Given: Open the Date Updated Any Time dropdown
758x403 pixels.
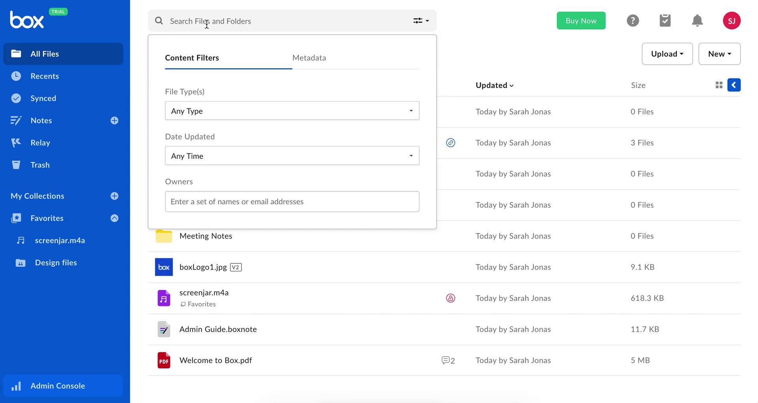Looking at the screenshot, I should click(292, 156).
